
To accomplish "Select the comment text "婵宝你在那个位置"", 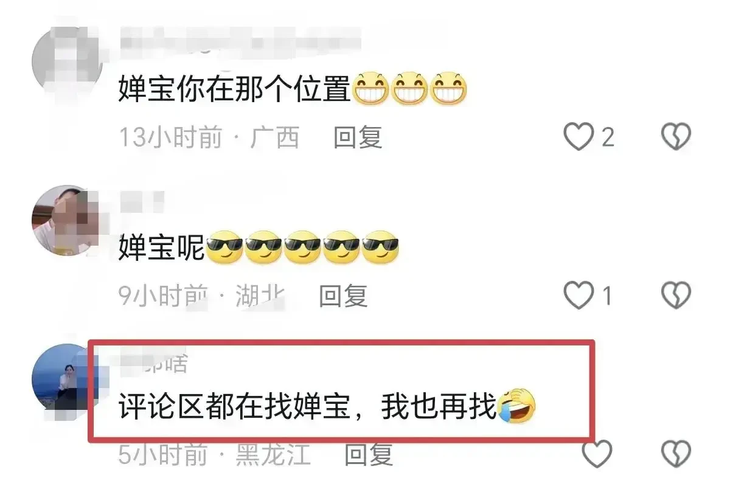I will 234,91.
